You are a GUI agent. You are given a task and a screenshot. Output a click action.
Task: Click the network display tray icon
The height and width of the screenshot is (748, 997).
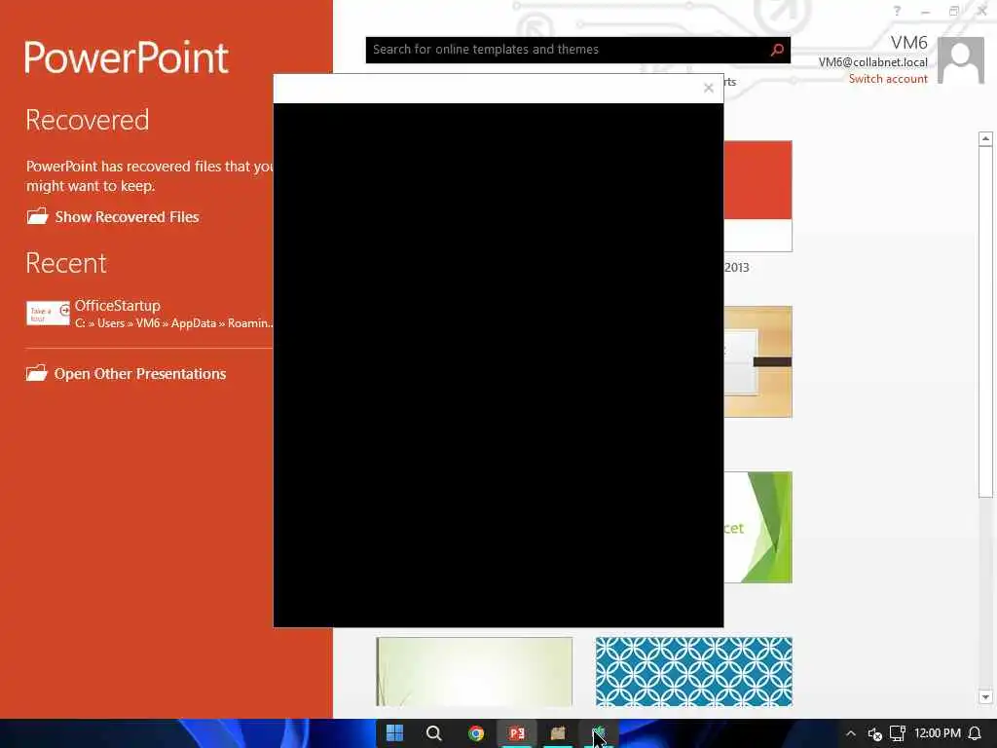point(897,733)
